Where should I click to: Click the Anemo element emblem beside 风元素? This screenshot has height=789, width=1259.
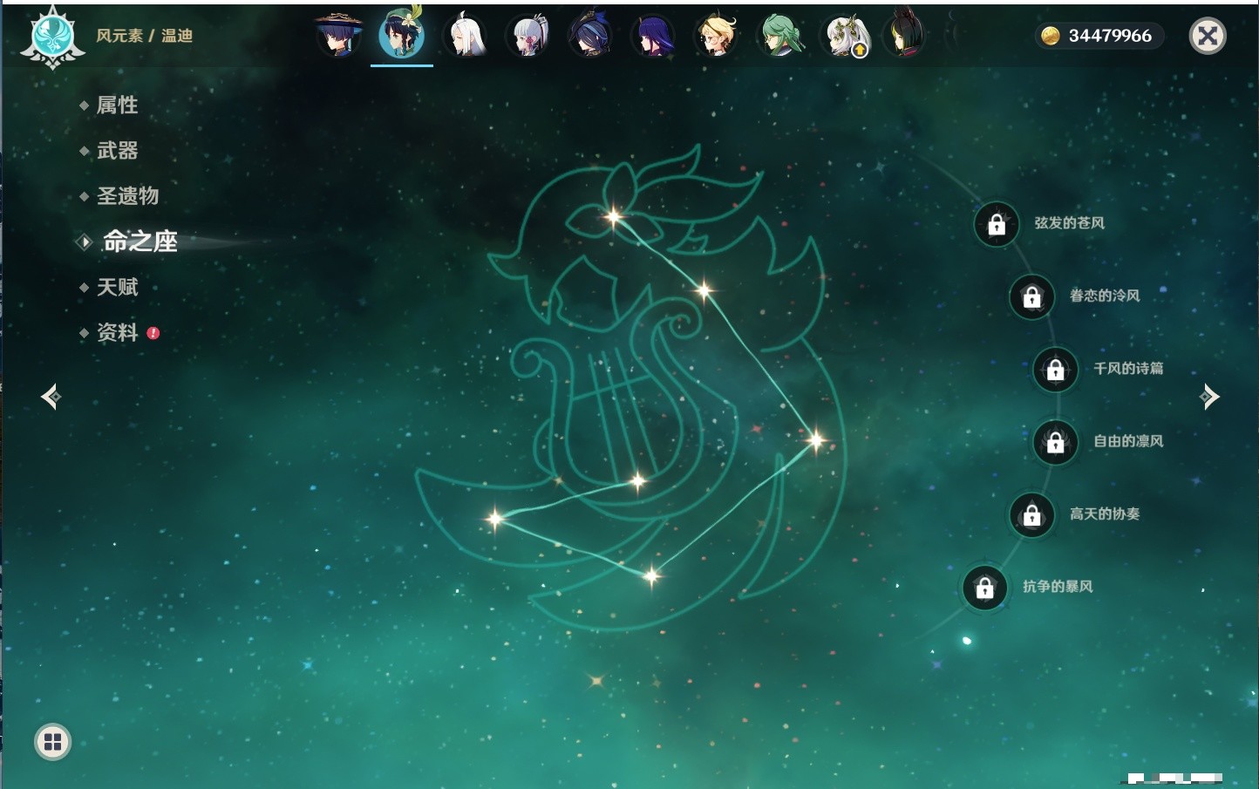[x=52, y=37]
